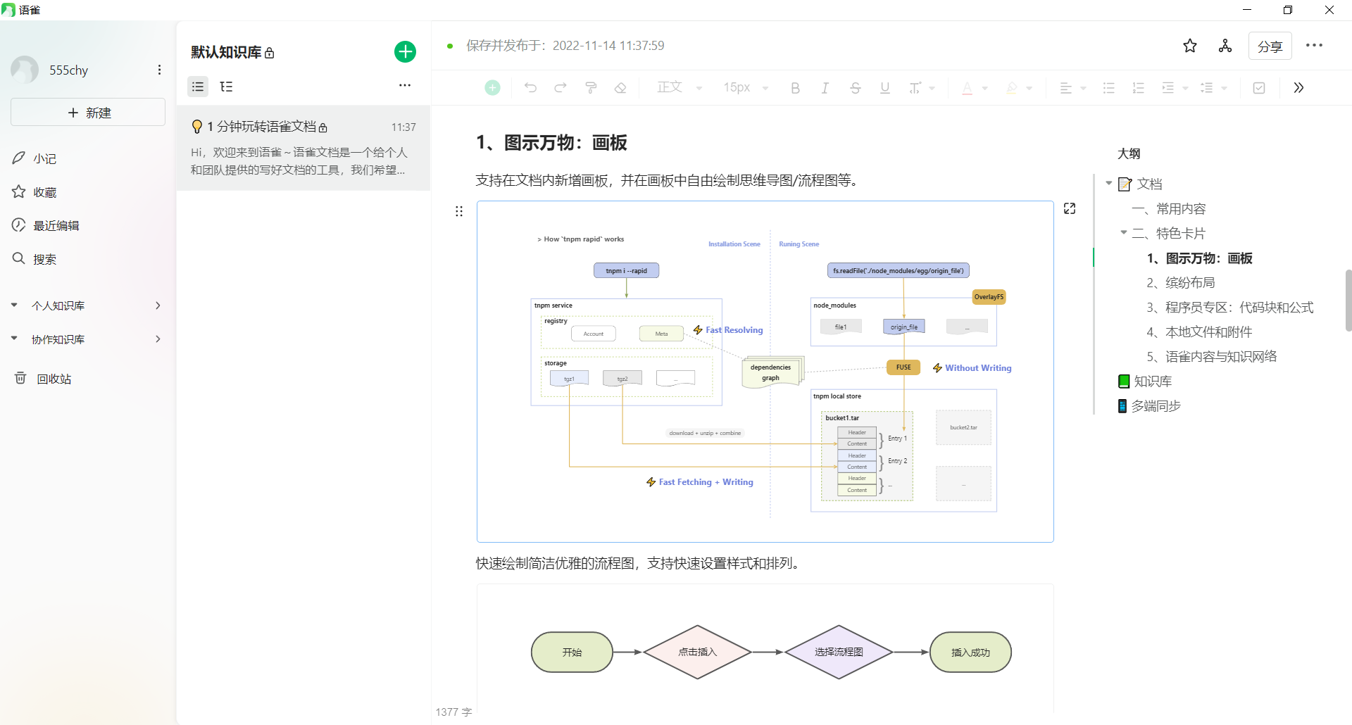Image resolution: width=1352 pixels, height=725 pixels.
Task: Open line spacing options
Action: pos(1213,87)
